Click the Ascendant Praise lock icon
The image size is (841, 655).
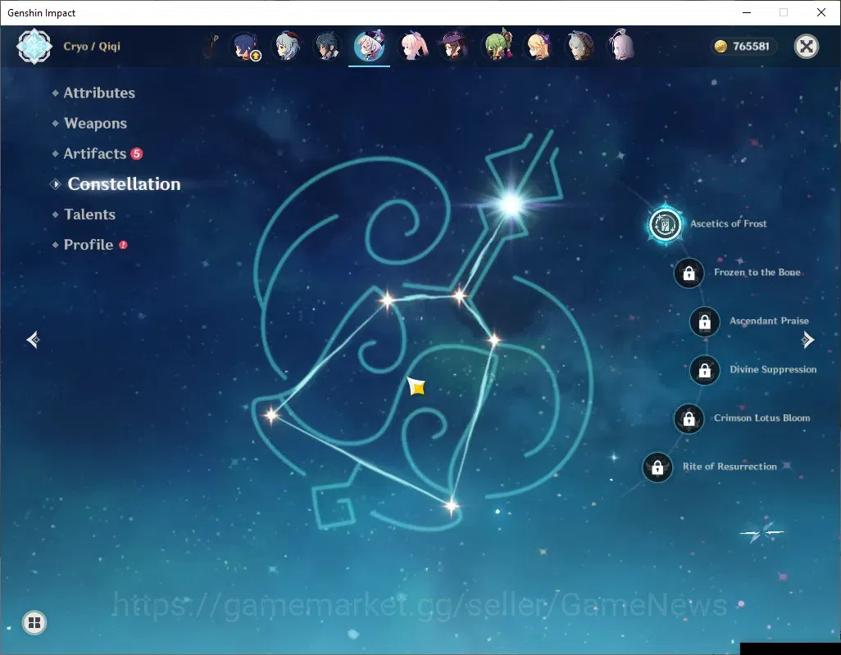[704, 321]
